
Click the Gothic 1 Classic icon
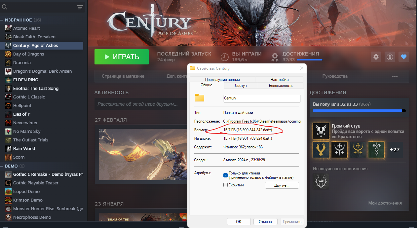[8, 97]
